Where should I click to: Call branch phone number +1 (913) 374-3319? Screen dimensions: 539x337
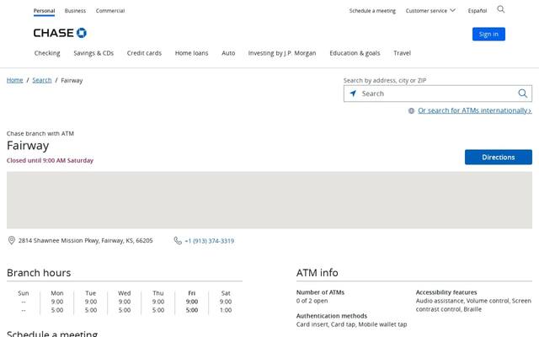click(x=210, y=241)
